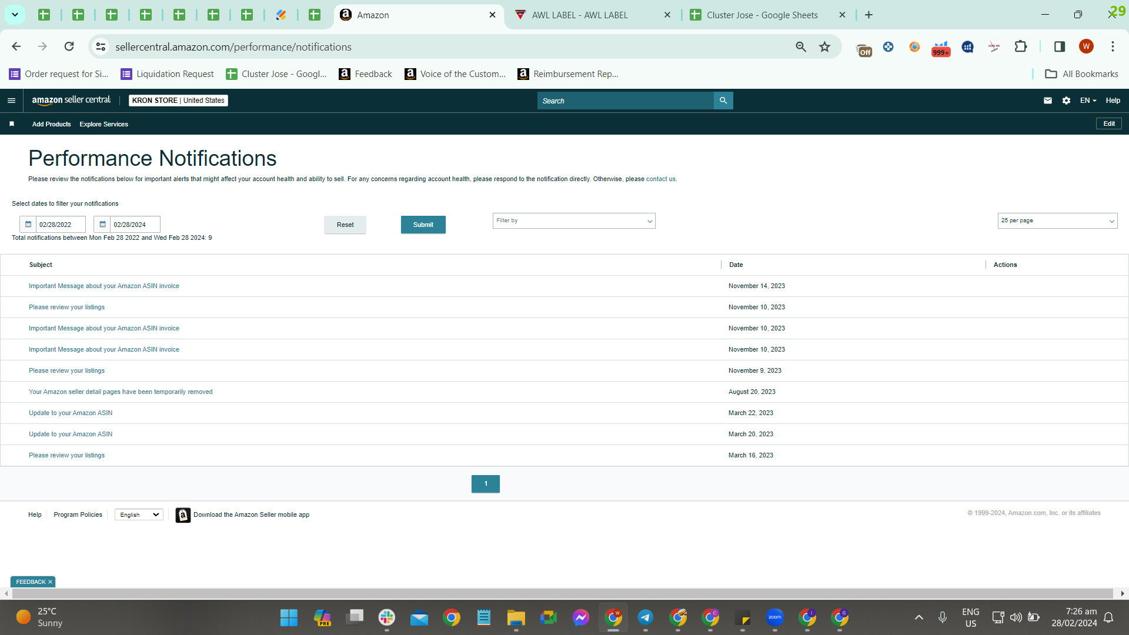Click the horizontal scrollbar at the page bottom
1129x635 pixels.
(x=563, y=594)
